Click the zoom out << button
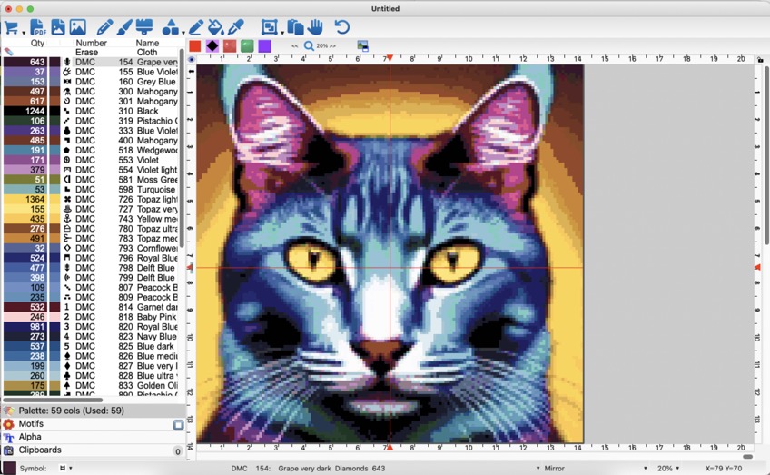Screen dimensions: 770x475 click(x=295, y=45)
